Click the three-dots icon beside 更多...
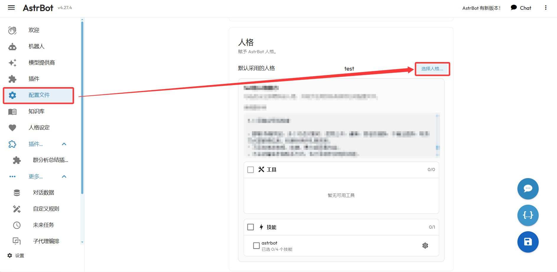 click(x=12, y=177)
